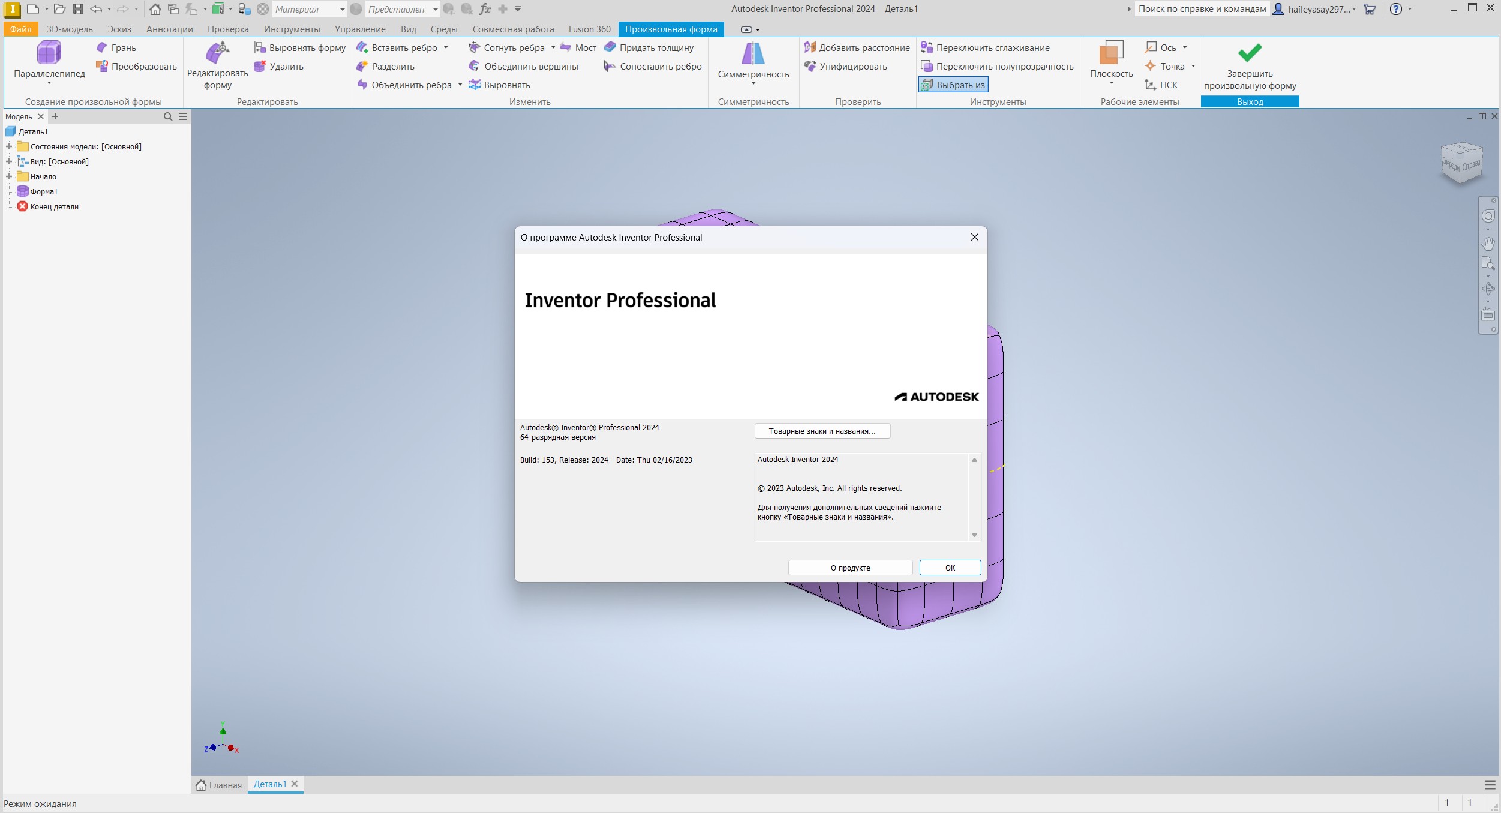Click the Разделить subdivide tool
Viewport: 1501px width, 813px height.
pyautogui.click(x=385, y=66)
